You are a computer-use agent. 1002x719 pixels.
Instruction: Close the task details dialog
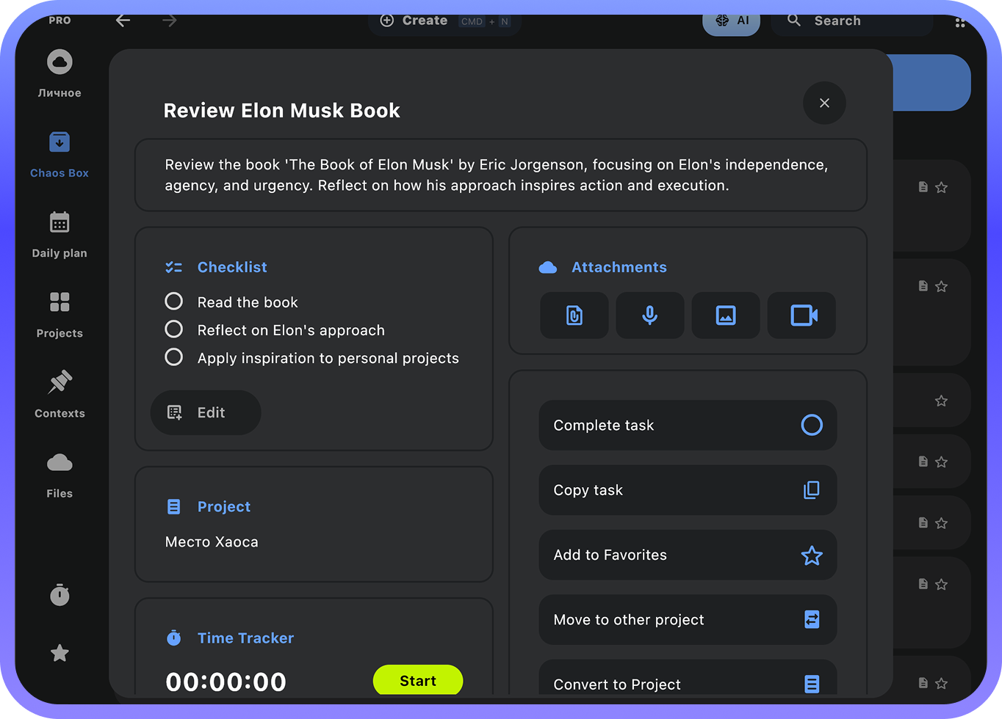point(824,103)
